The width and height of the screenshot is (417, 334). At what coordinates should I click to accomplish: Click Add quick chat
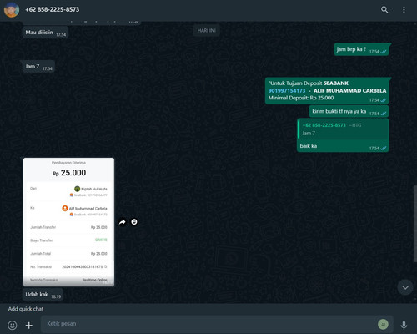pos(26,309)
